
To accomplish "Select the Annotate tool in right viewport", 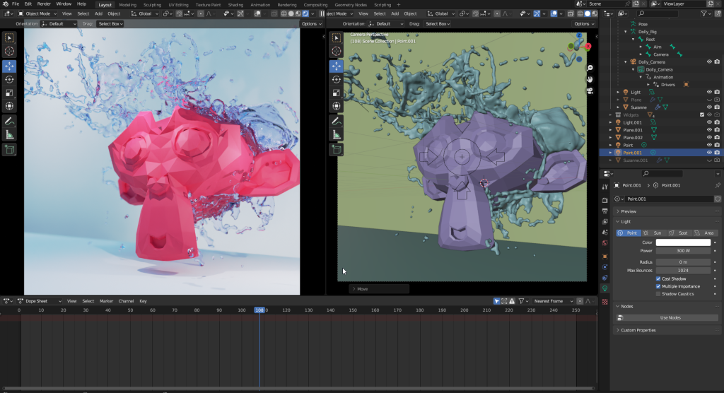I will coord(336,120).
